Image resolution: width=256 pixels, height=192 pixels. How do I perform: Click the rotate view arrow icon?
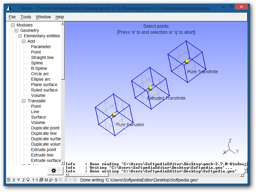coord(28,180)
